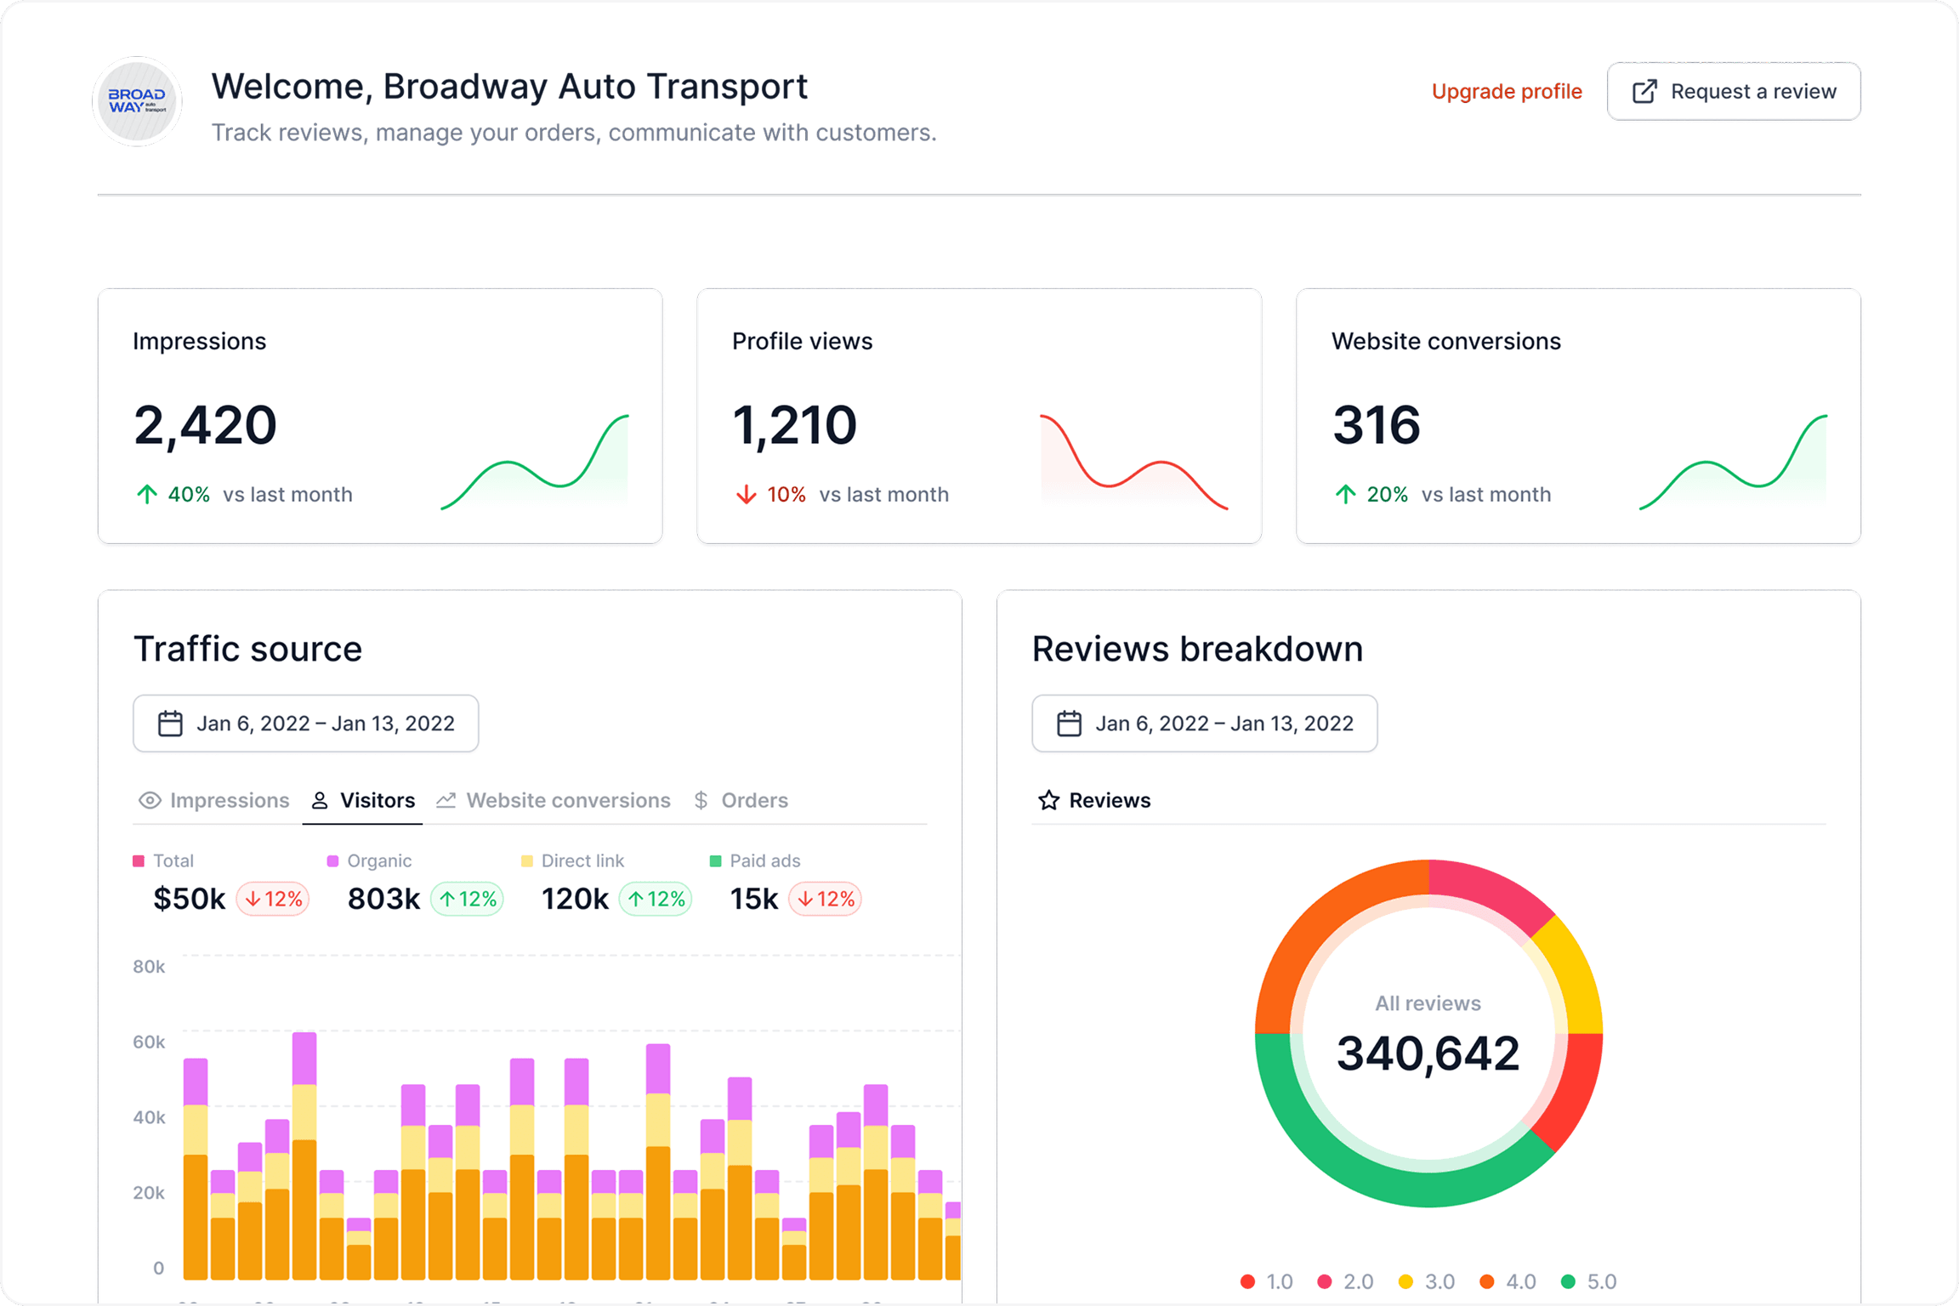Click the Broadway Auto Transport logo avatar
Viewport: 1959px width, 1306px height.
click(137, 101)
